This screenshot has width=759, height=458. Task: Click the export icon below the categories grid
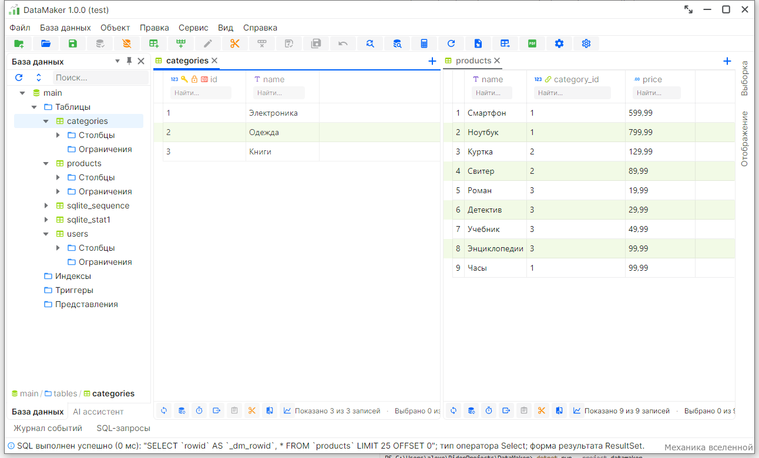217,411
